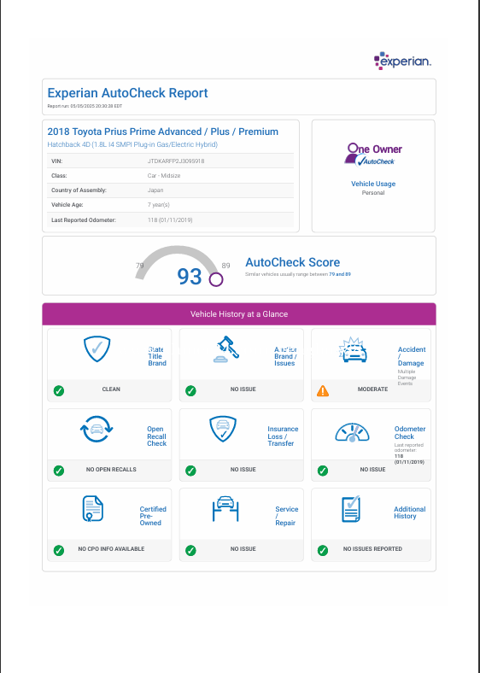Click the Personal usage text

click(373, 193)
